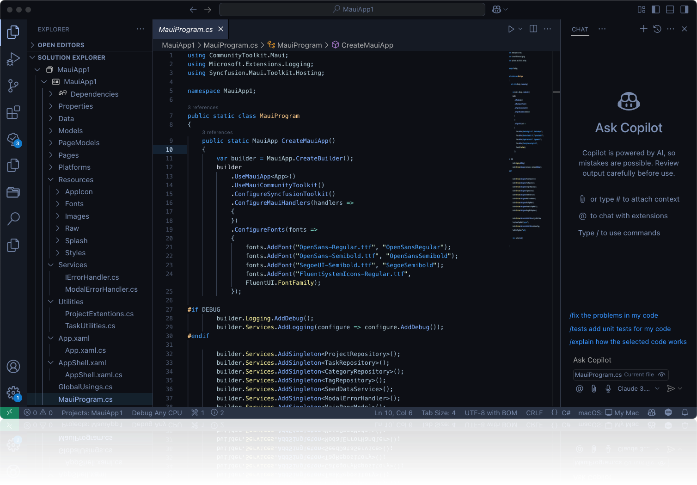Open the Accounts icon in activity bar
This screenshot has width=697, height=485.
coord(13,367)
